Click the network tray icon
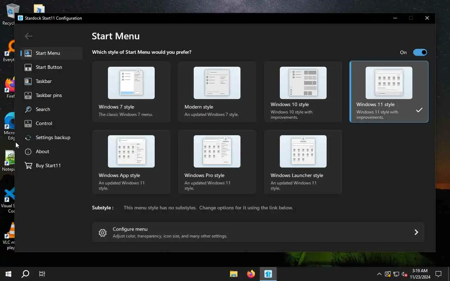Image resolution: width=450 pixels, height=281 pixels. click(x=396, y=274)
